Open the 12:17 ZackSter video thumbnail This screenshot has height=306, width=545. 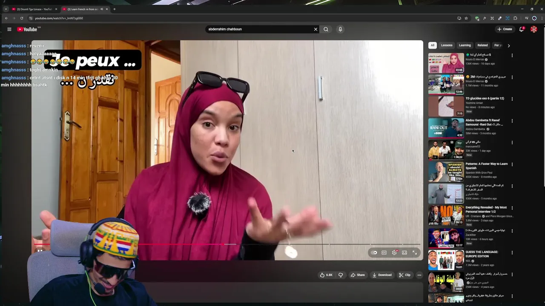pyautogui.click(x=446, y=238)
